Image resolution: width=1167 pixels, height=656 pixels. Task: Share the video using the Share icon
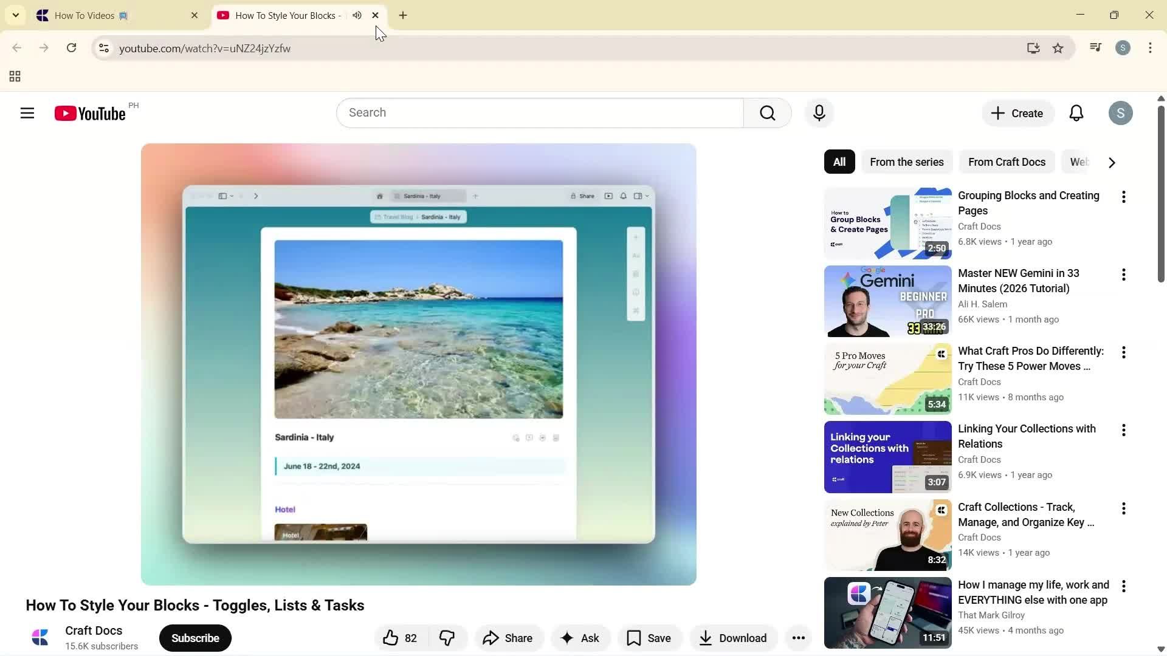tap(508, 638)
